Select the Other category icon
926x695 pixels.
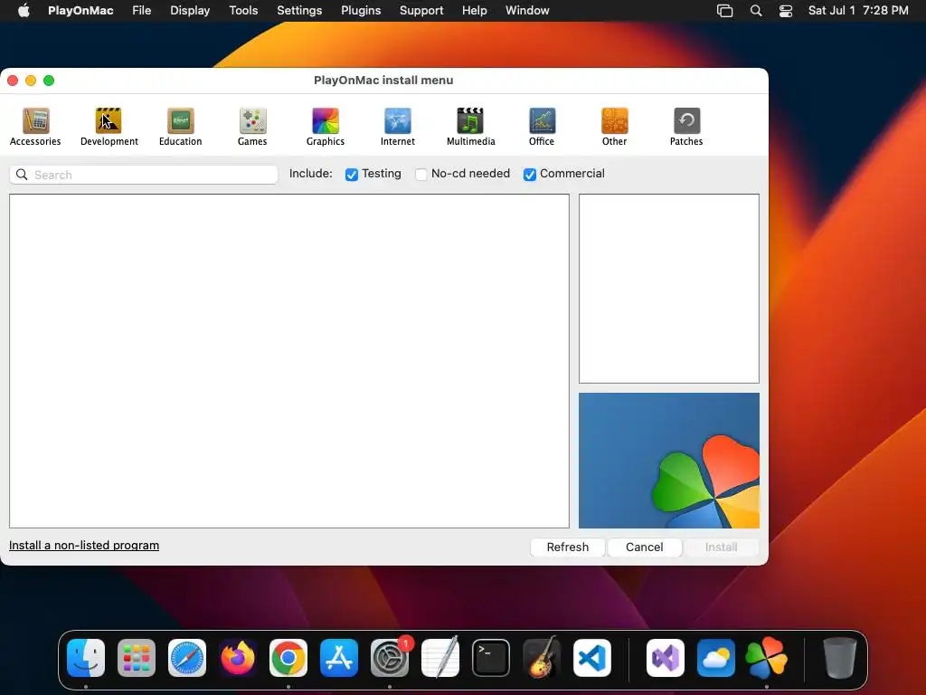(614, 120)
